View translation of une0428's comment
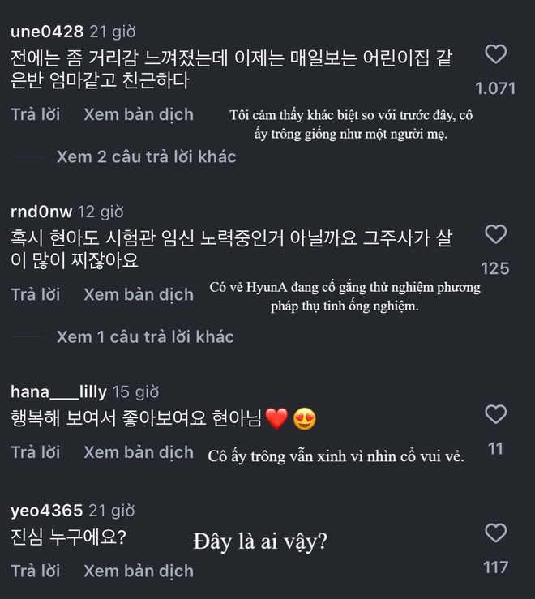535x599 pixels. tap(139, 114)
